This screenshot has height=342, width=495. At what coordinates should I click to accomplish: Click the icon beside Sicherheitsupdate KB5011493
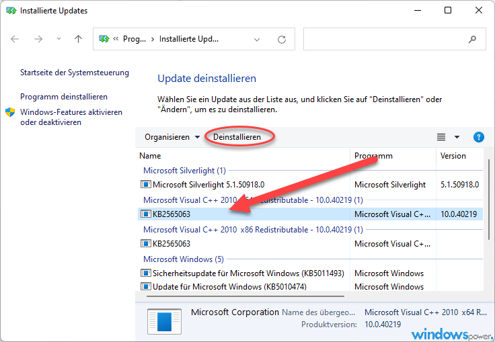coord(145,273)
